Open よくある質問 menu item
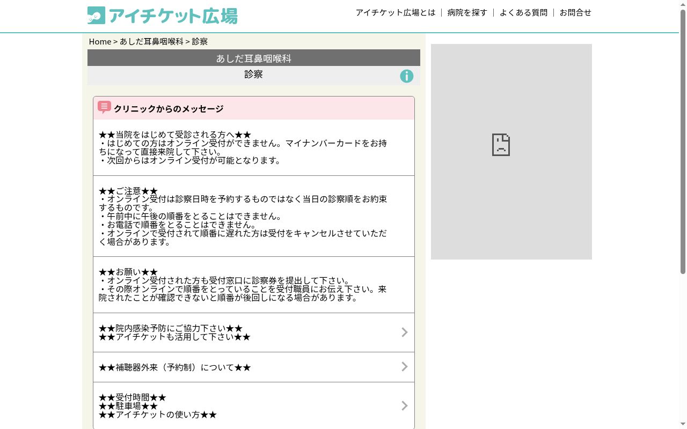 click(523, 12)
